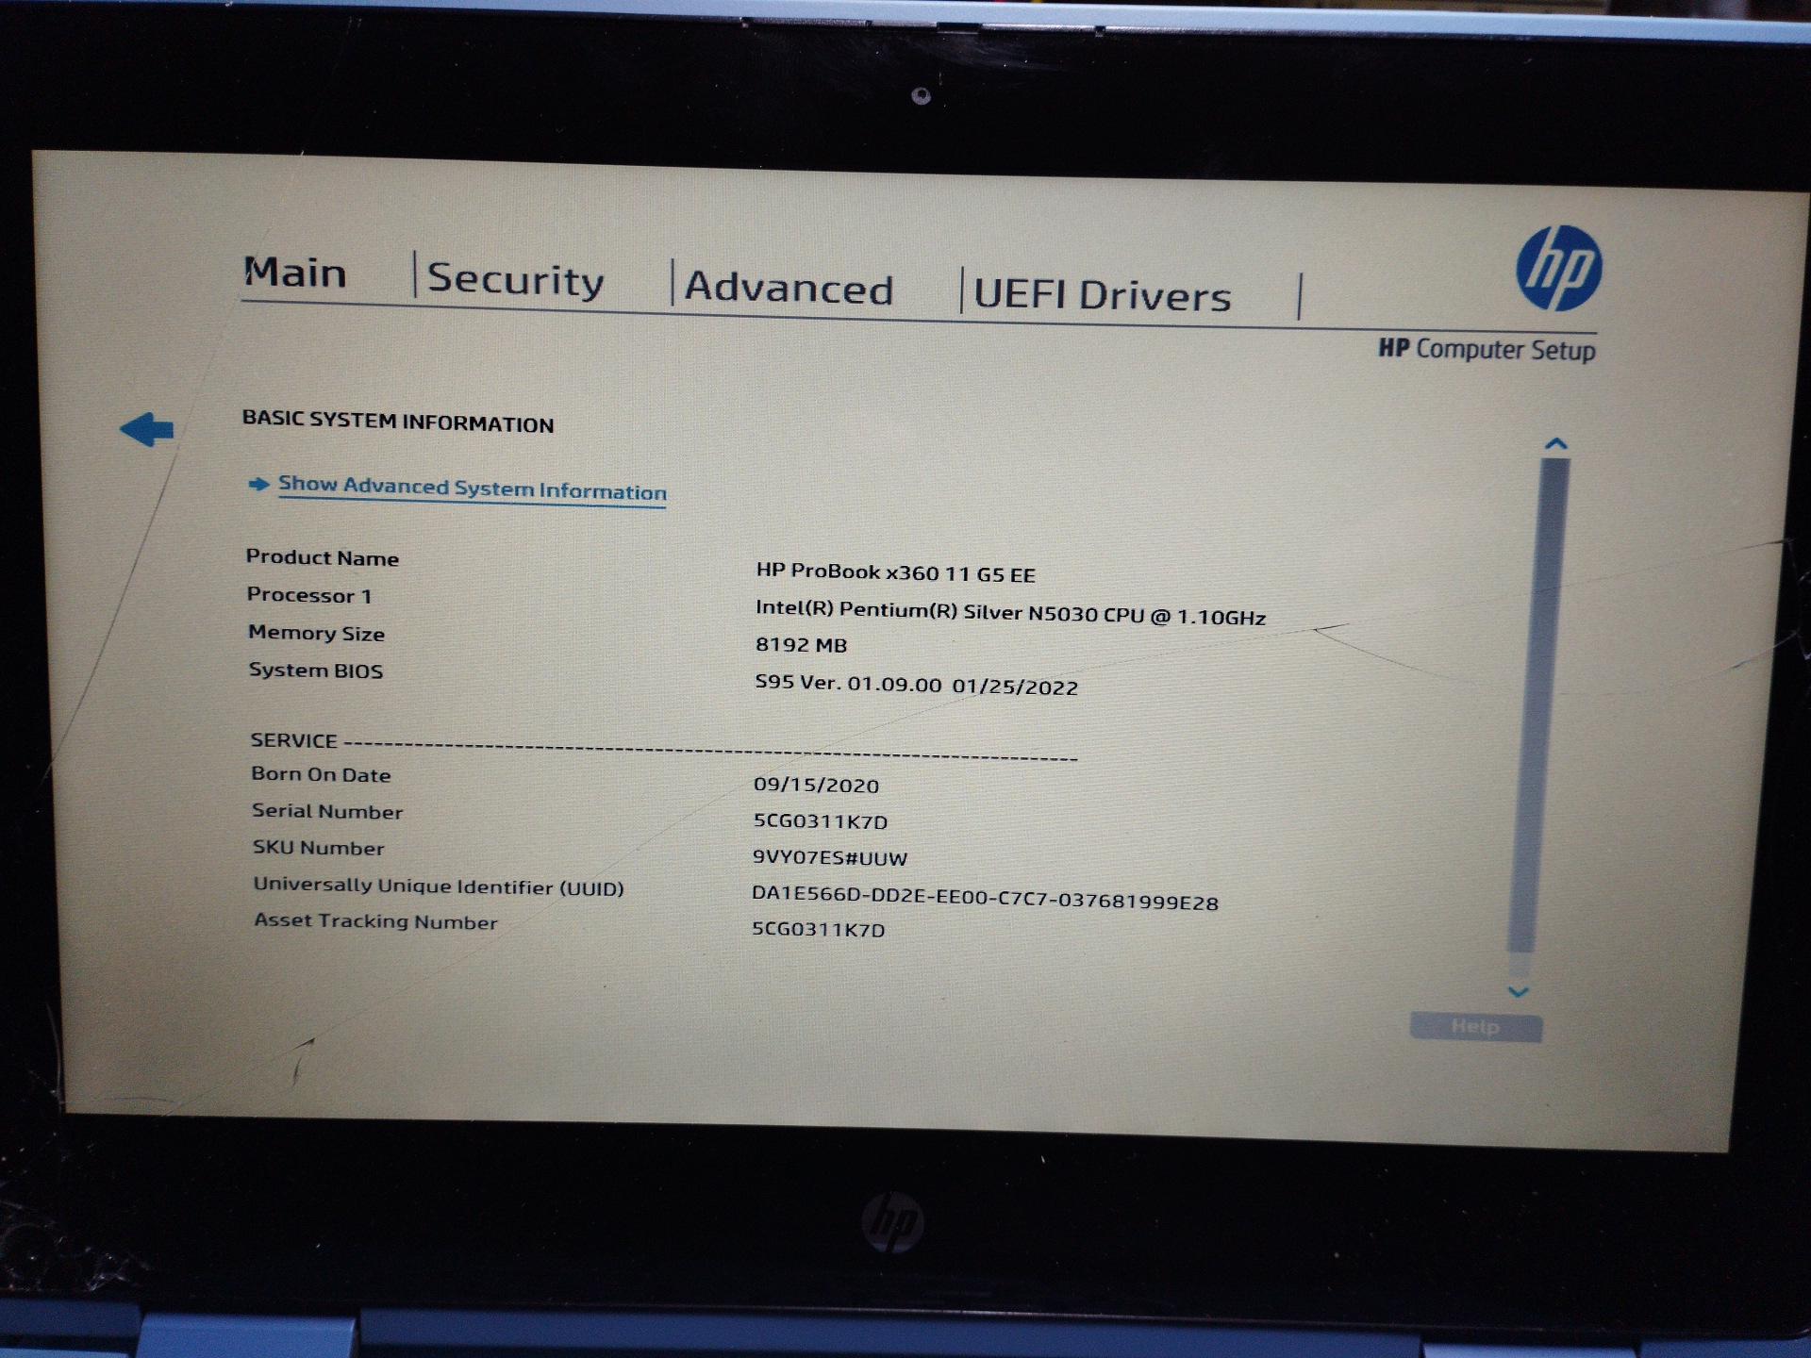Screen dimensions: 1811x1358
Task: Click the scroll down chevron
Action: (1519, 991)
